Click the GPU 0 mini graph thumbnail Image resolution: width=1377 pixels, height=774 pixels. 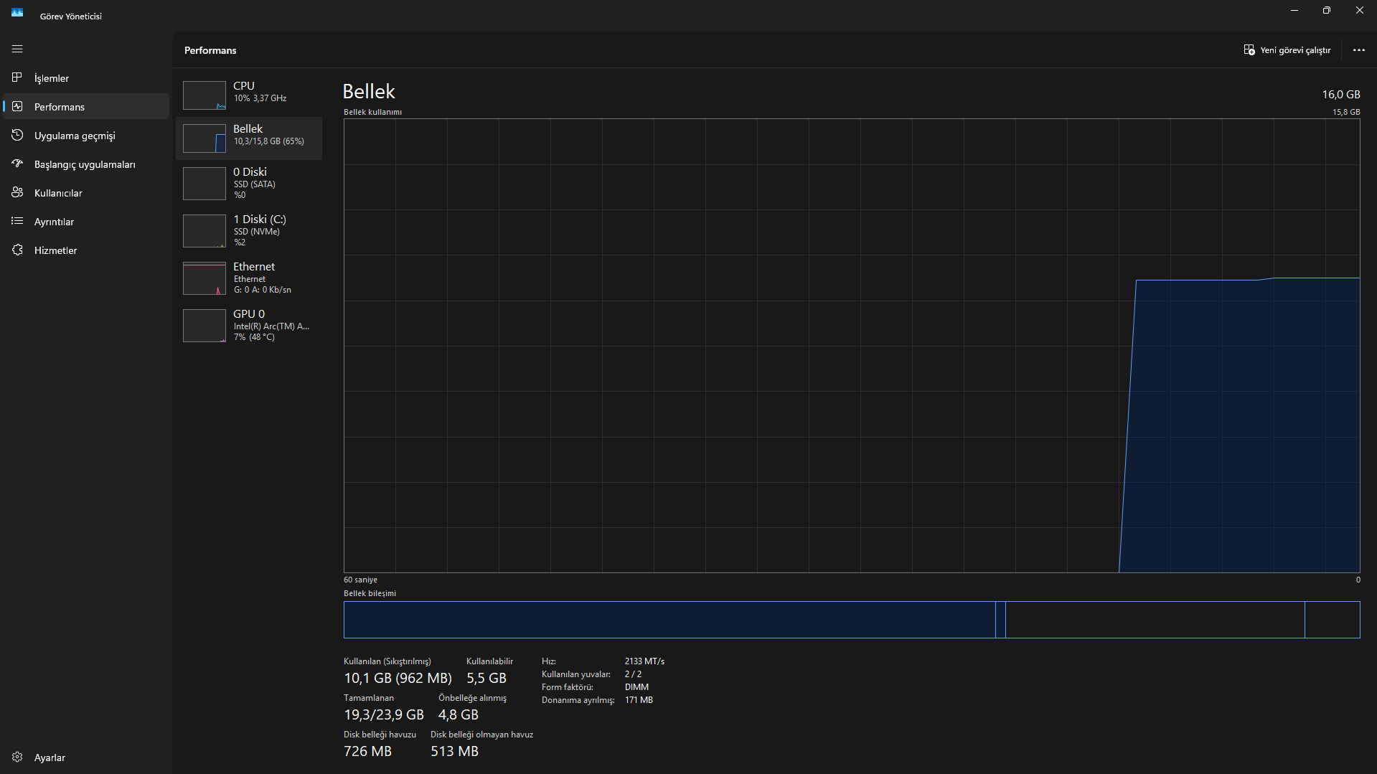coord(205,326)
